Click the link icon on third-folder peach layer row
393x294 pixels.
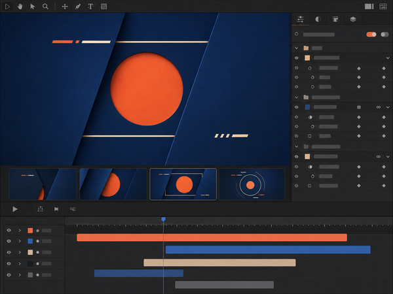[x=379, y=157]
